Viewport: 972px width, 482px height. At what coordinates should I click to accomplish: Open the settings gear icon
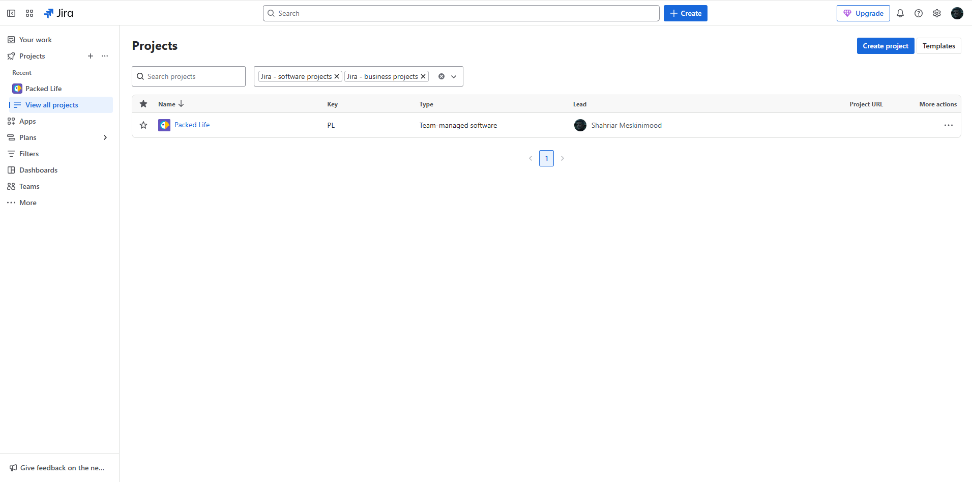click(x=937, y=13)
